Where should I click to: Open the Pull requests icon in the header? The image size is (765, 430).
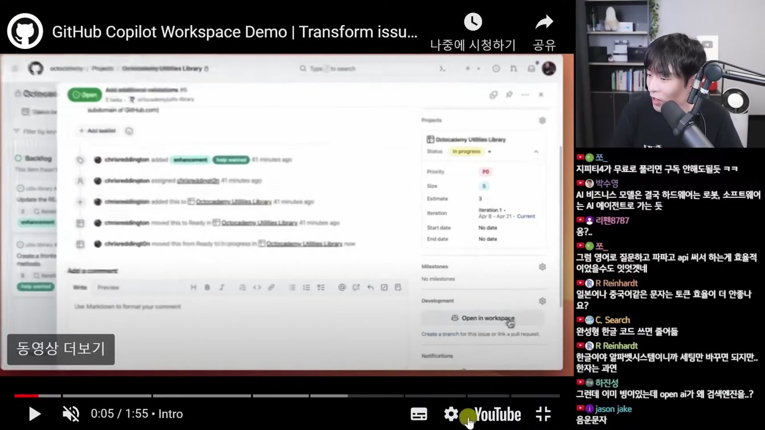[x=513, y=68]
